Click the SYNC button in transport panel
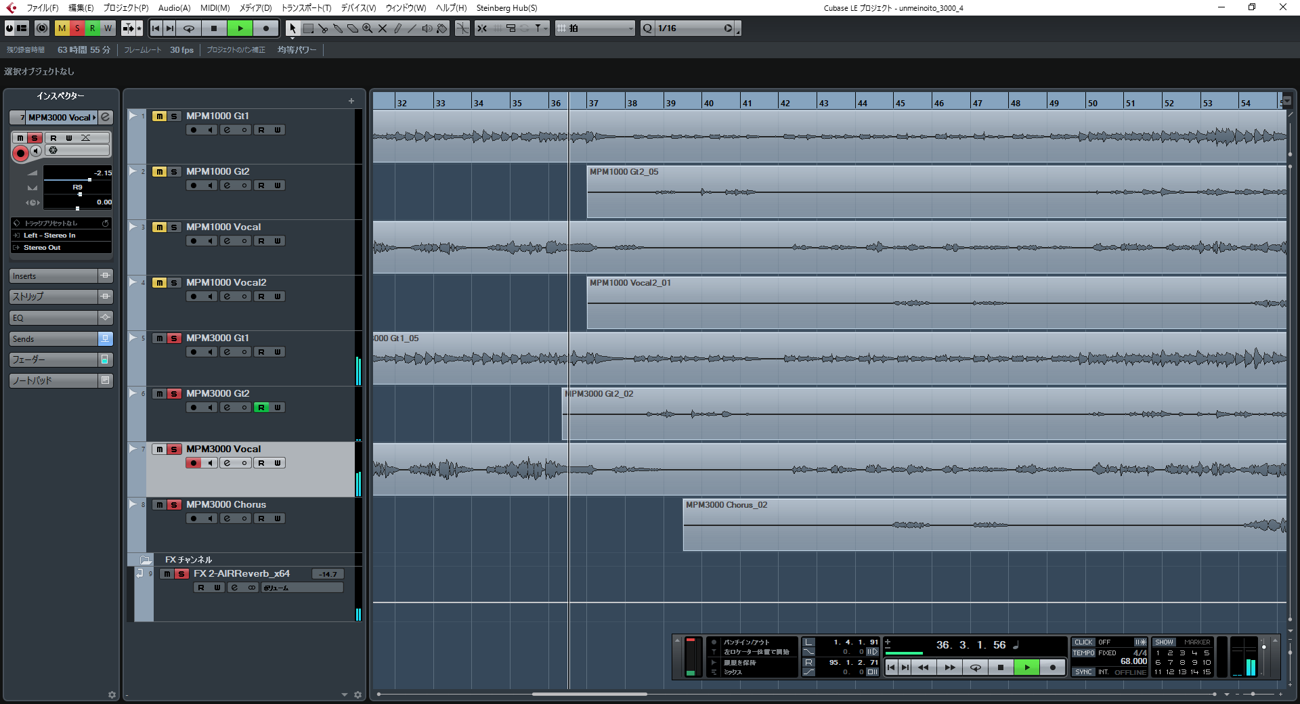 pyautogui.click(x=1083, y=672)
